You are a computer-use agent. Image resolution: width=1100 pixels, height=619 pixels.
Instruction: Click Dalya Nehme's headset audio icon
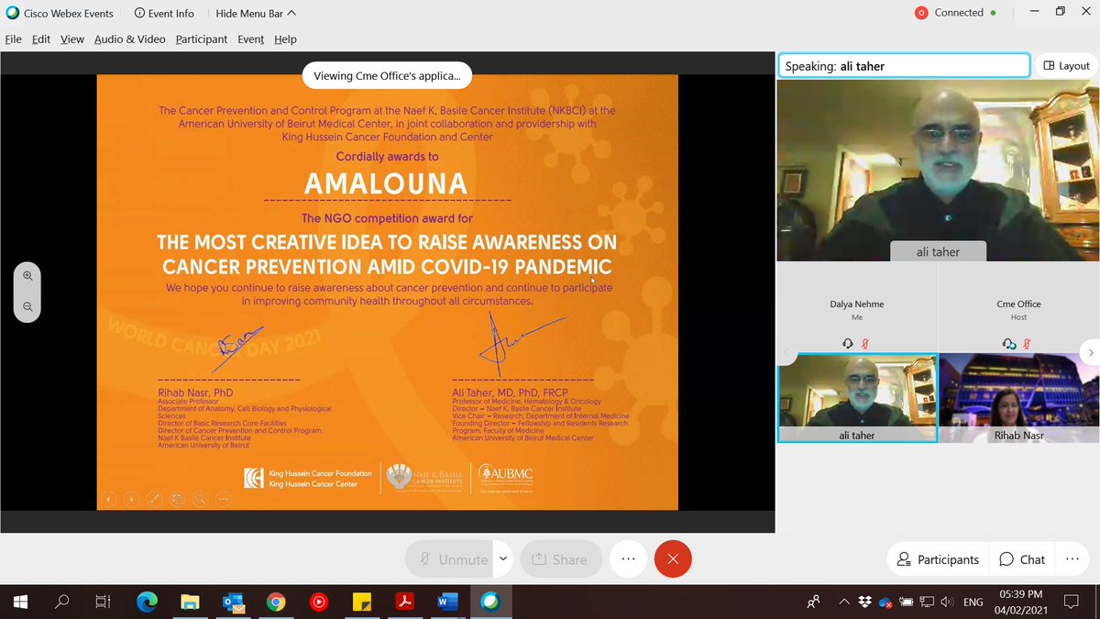coord(848,343)
